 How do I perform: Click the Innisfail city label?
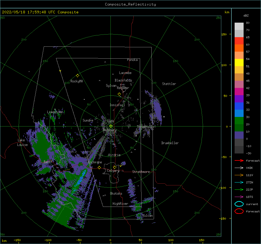click(117, 105)
